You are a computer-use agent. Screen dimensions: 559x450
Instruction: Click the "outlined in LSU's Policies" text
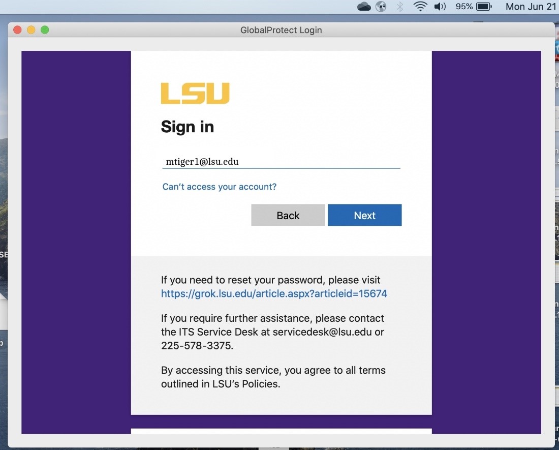pos(221,384)
